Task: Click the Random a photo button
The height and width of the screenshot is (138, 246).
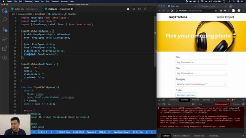Action: [186, 95]
